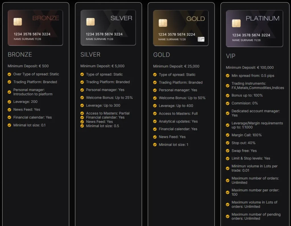This screenshot has width=291, height=226.
Task: Click checkmark beside VIP Stop out: 40%
Action: (x=228, y=143)
